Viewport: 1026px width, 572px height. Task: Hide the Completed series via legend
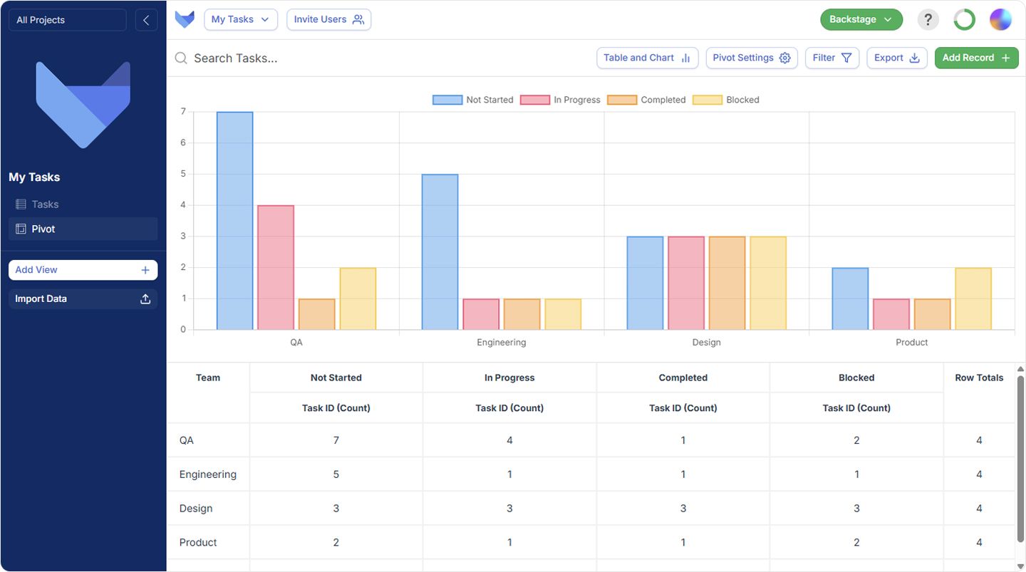pos(647,100)
